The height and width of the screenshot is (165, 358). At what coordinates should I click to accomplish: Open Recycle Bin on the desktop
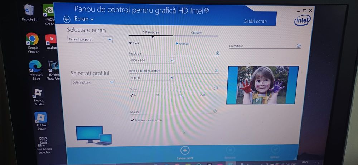click(x=30, y=13)
